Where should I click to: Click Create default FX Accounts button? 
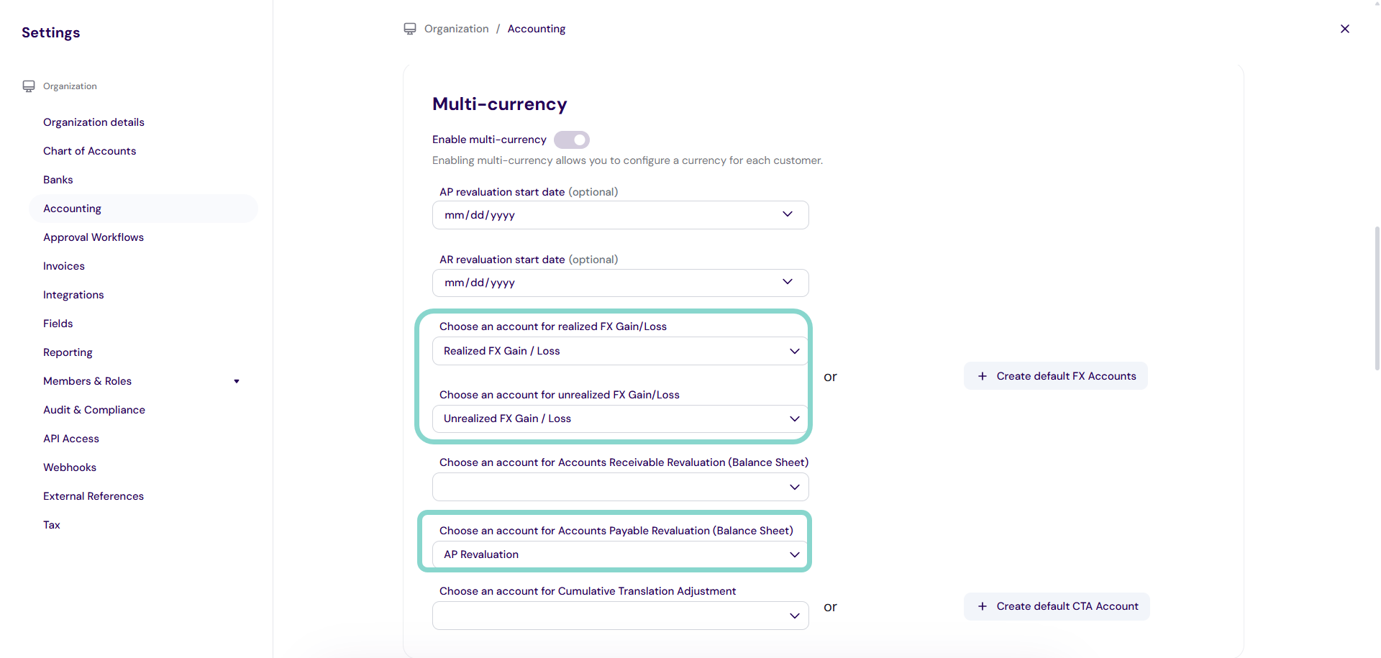tap(1065, 376)
